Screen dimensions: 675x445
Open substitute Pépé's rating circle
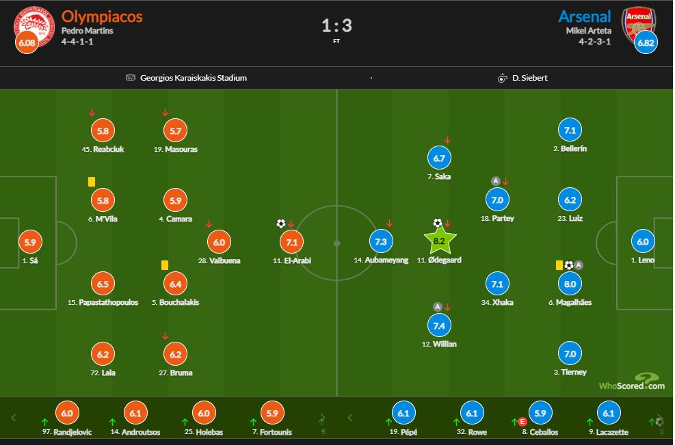[403, 413]
